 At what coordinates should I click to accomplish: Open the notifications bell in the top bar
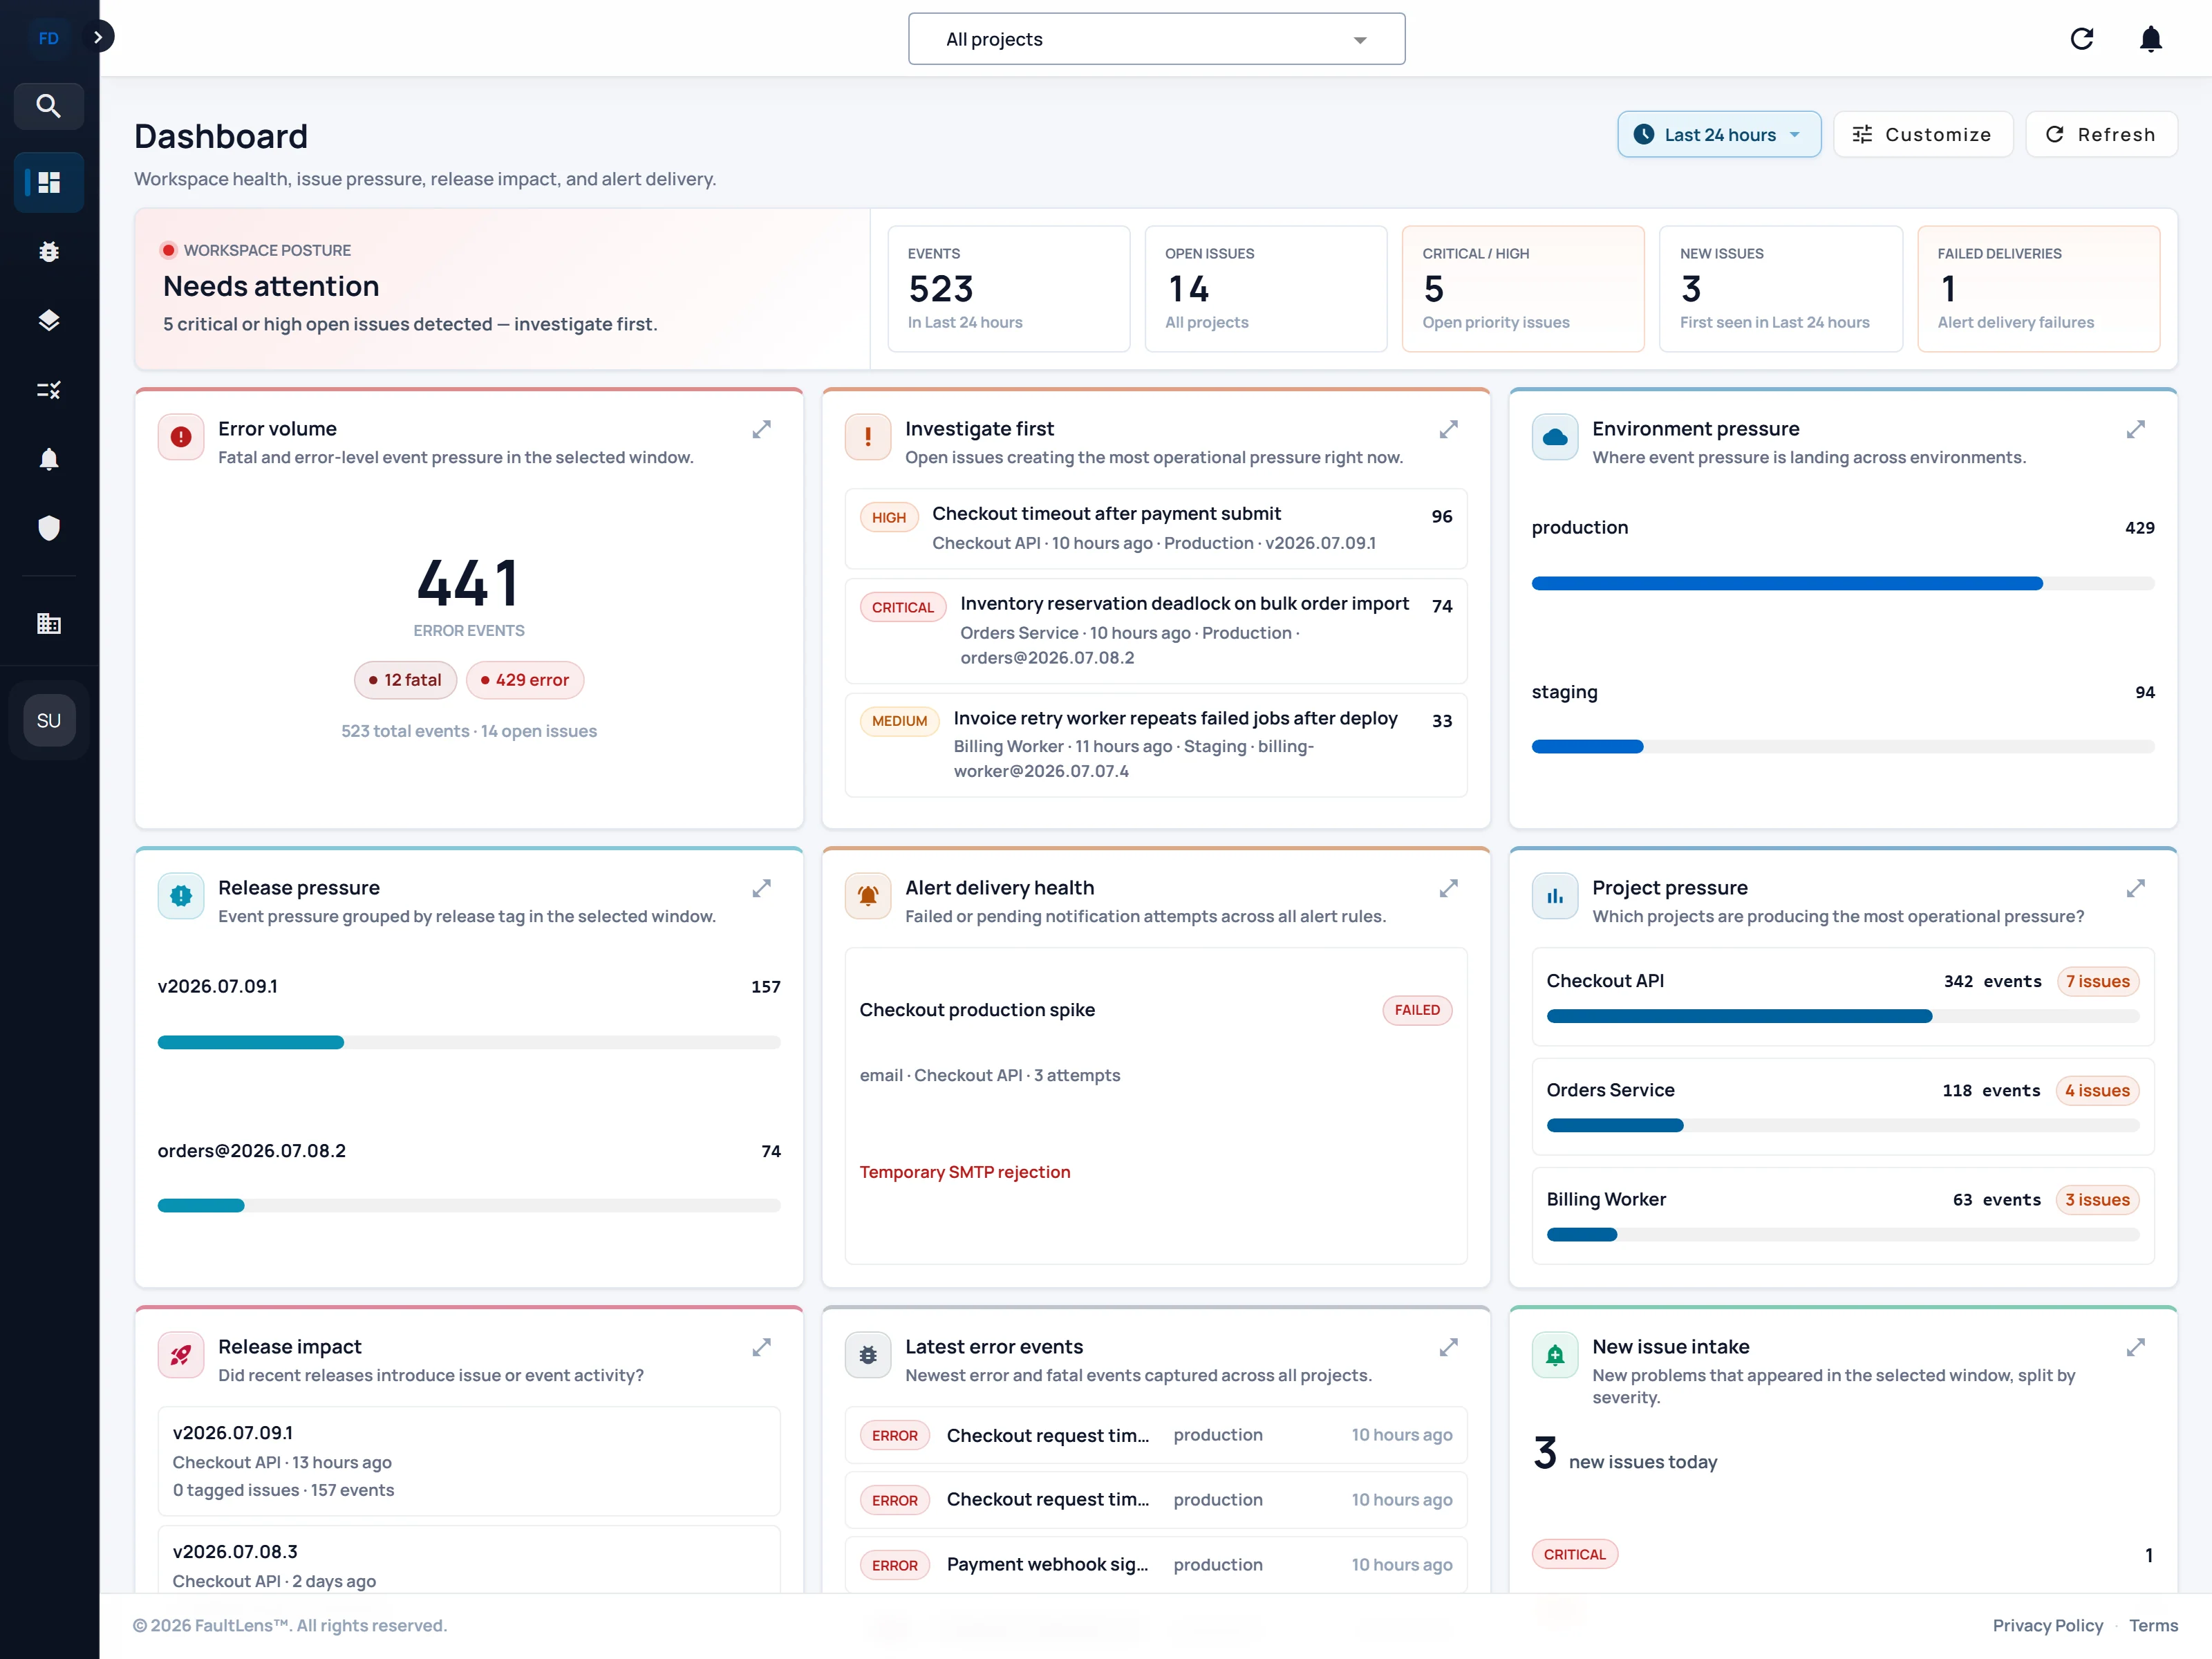pos(2151,39)
